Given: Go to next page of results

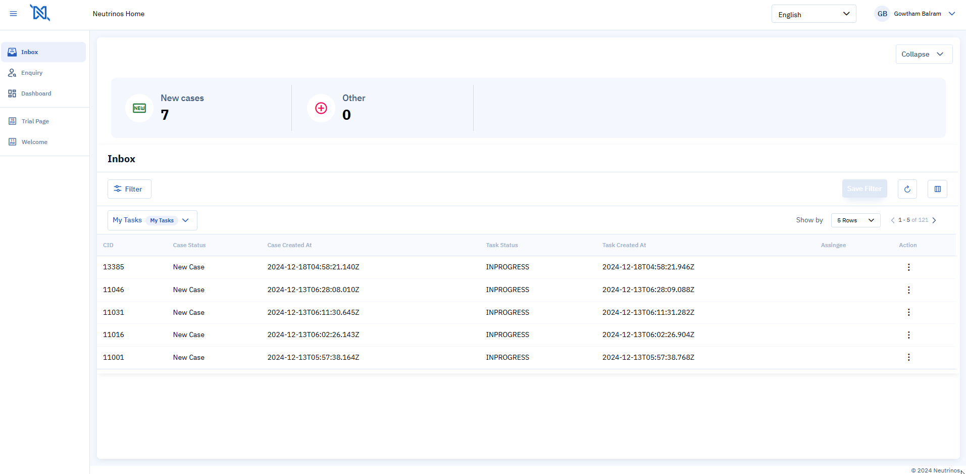Looking at the screenshot, I should [934, 220].
